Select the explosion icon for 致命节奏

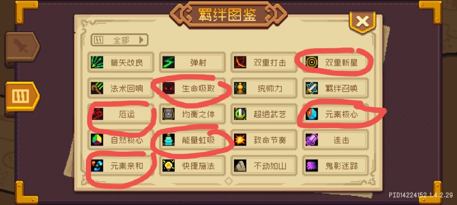point(240,140)
